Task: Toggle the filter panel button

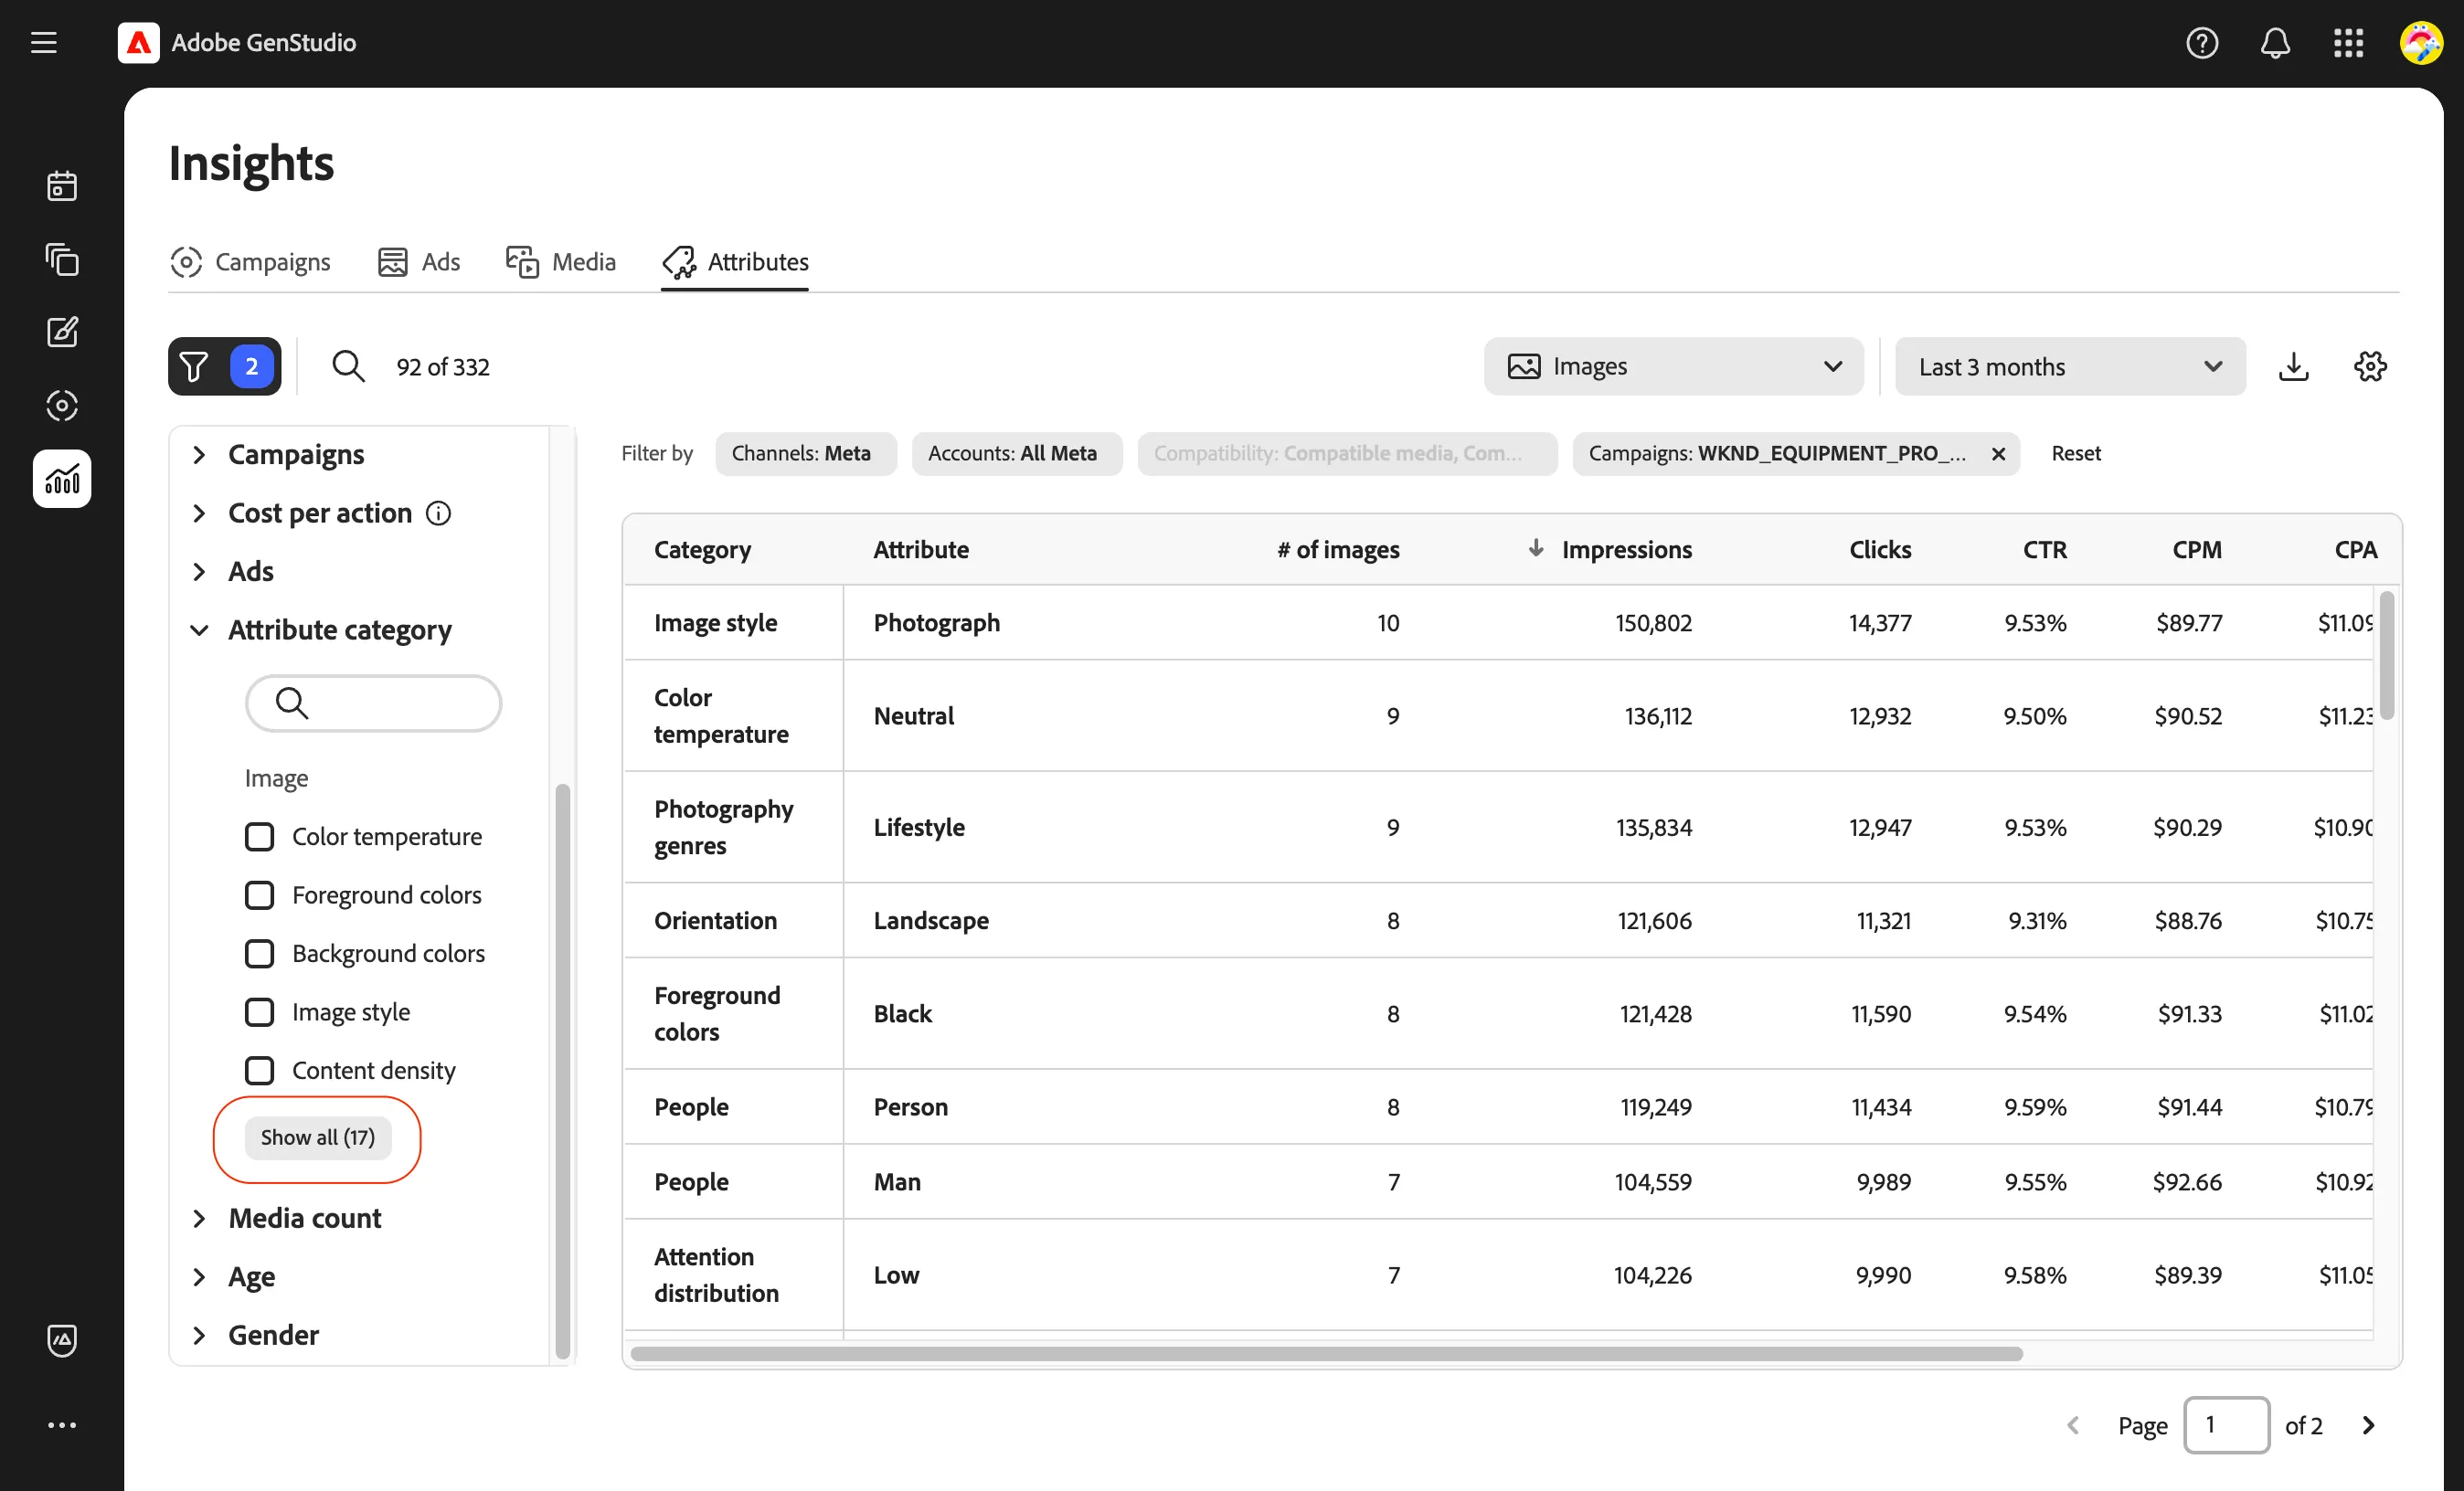Action: tap(224, 366)
